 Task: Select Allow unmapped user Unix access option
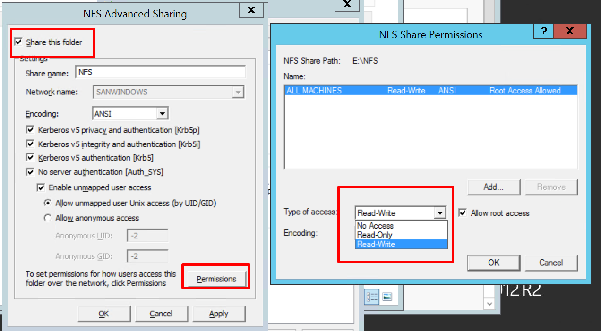click(x=47, y=203)
